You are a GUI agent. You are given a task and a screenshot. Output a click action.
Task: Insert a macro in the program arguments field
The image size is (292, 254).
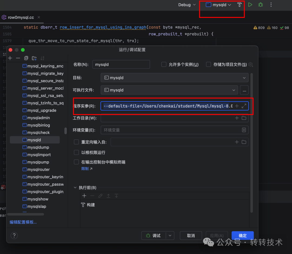237,106
